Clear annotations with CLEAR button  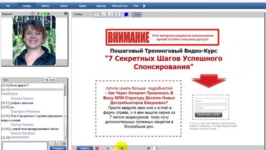(137, 15)
